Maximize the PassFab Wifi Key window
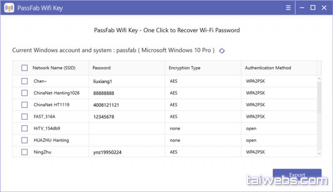This screenshot has height=192, width=333. (313, 8)
